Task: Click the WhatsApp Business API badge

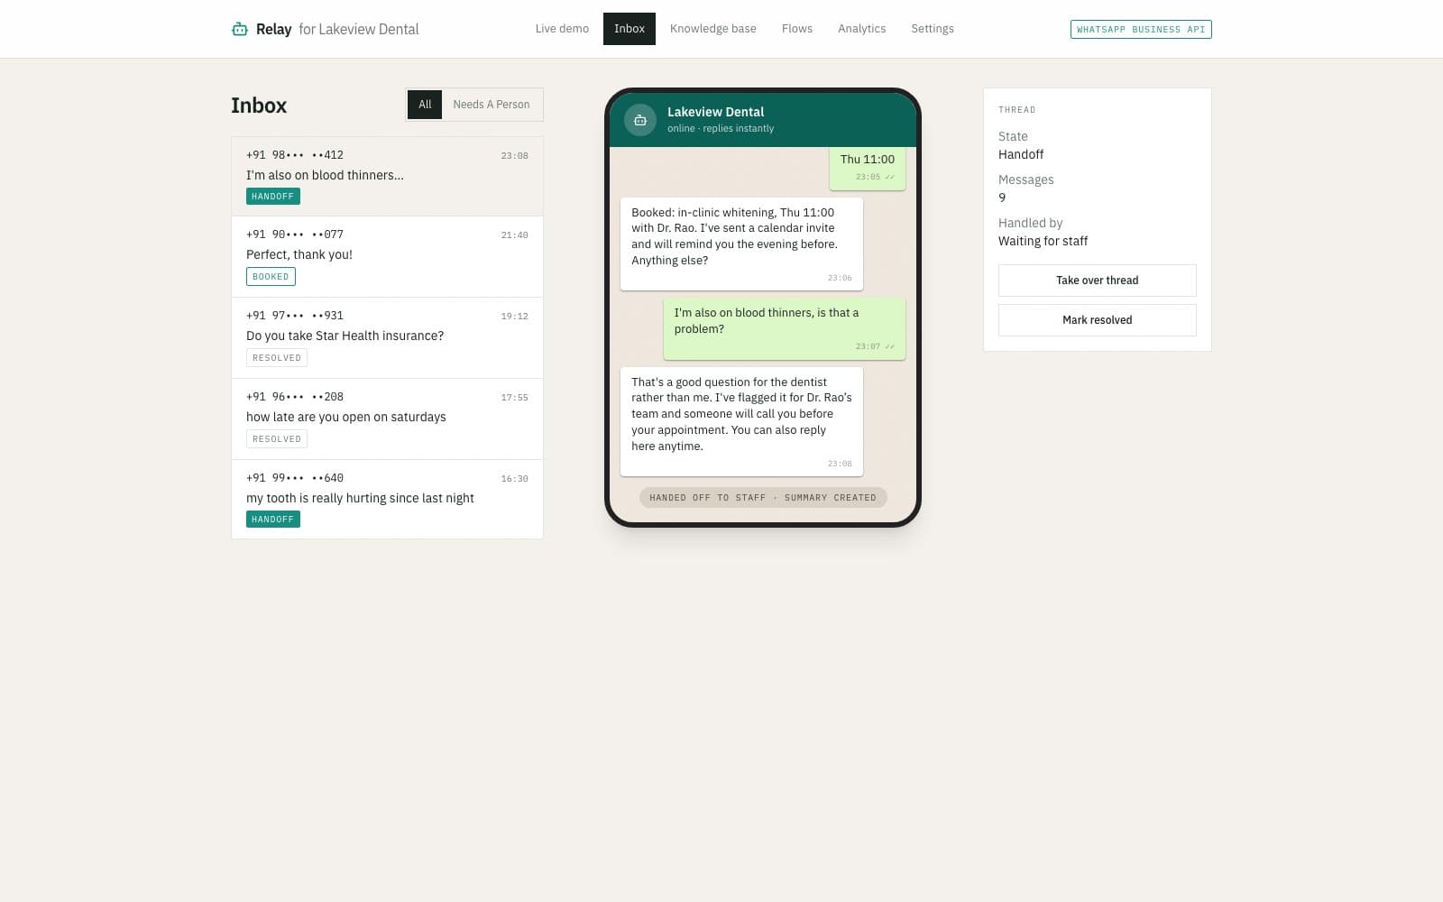Action: (1141, 30)
